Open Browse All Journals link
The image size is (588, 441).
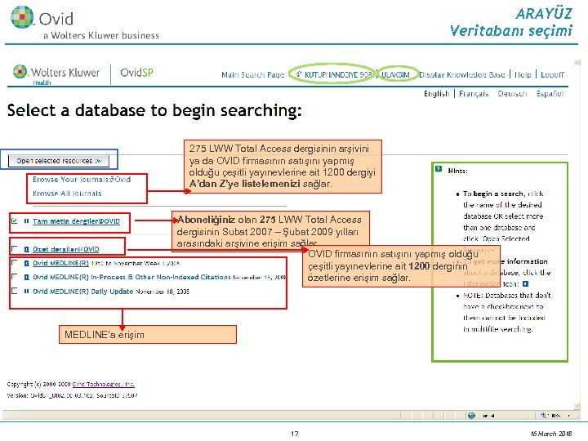[x=67, y=194]
